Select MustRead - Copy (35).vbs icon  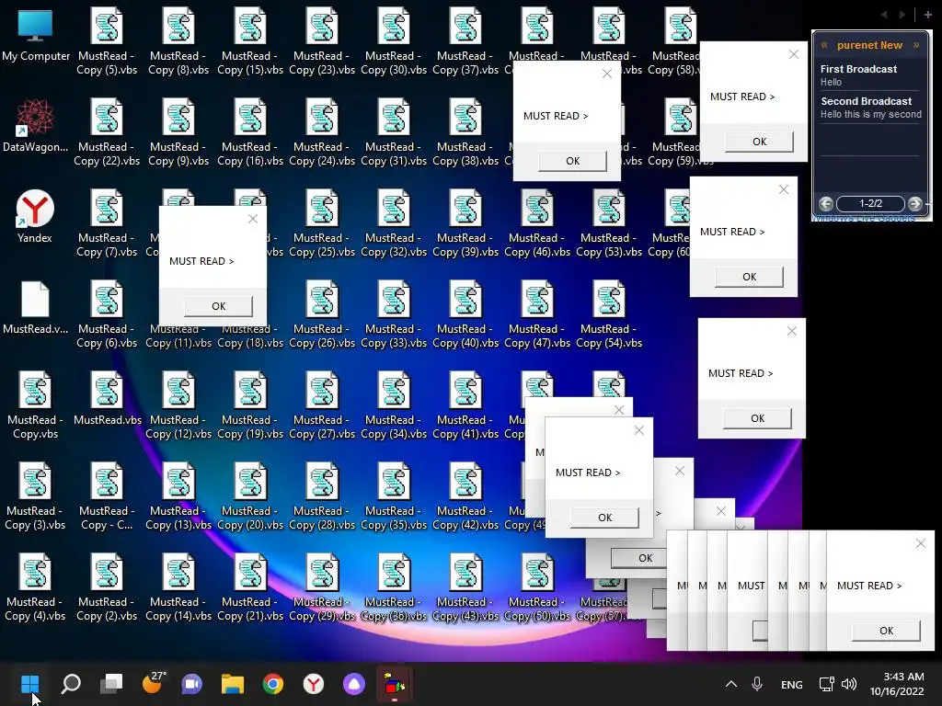pyautogui.click(x=394, y=497)
